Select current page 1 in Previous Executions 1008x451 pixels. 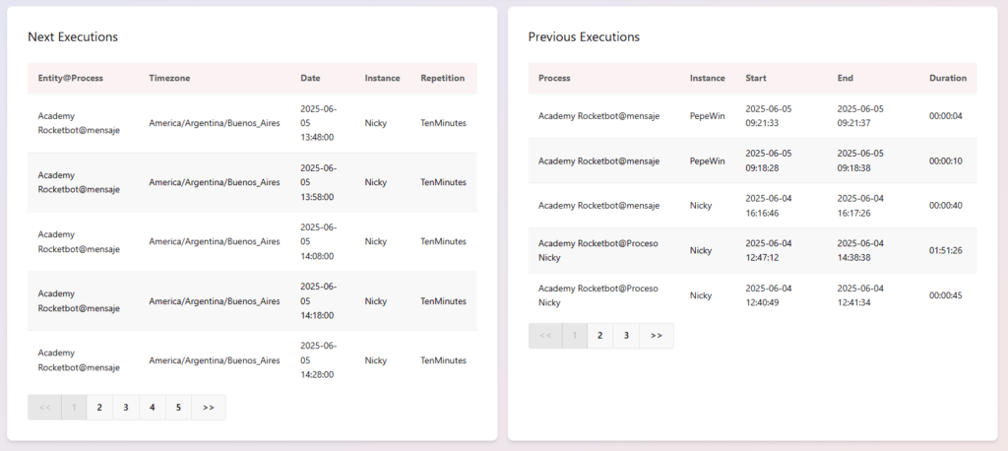click(575, 336)
